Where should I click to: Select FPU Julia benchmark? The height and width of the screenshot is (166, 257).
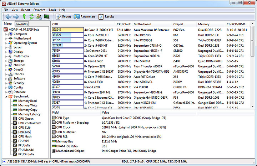point(24,145)
